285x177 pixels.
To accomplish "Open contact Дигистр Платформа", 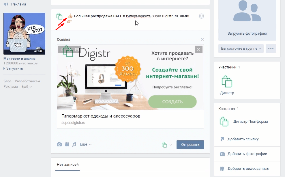I will coord(250,122).
